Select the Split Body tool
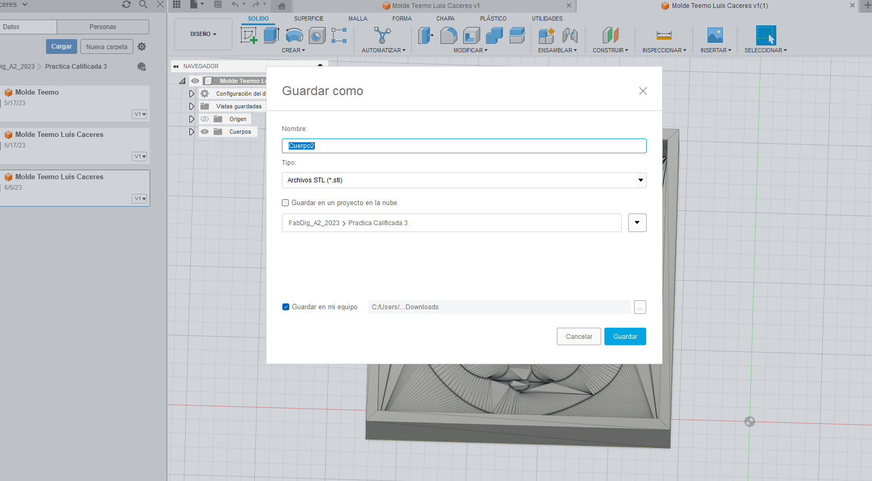 tap(517, 35)
